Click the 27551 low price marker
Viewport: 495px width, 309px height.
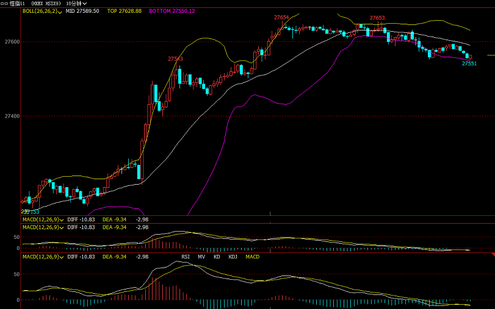469,63
